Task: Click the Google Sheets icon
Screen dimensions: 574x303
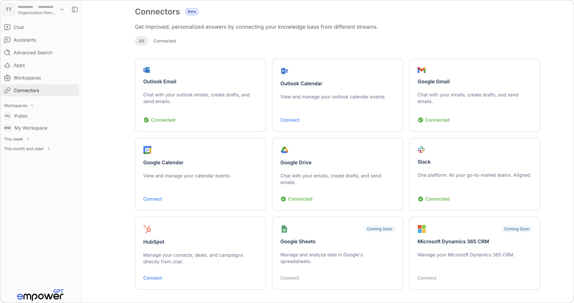Action: [284, 229]
